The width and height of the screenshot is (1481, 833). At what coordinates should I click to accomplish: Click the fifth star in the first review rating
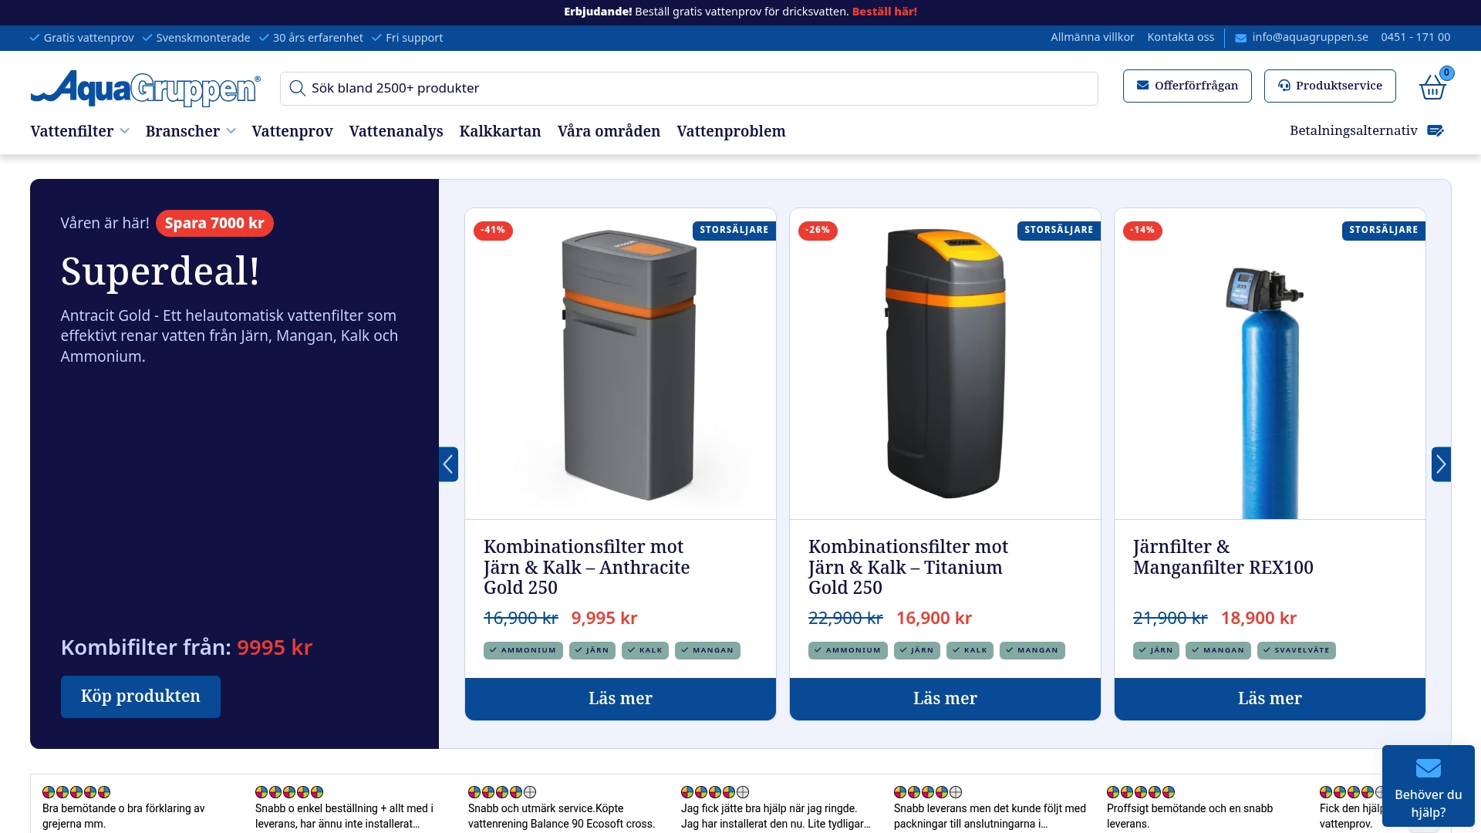coord(103,791)
